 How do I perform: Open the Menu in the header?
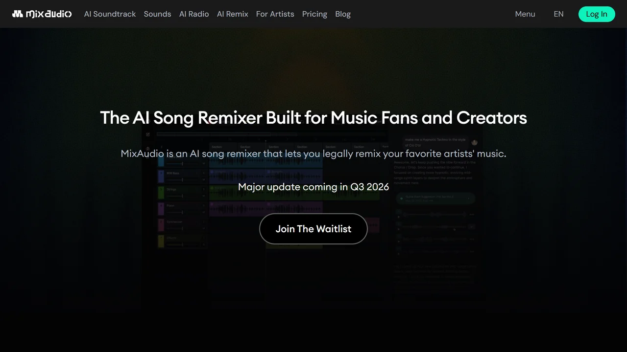tap(525, 14)
